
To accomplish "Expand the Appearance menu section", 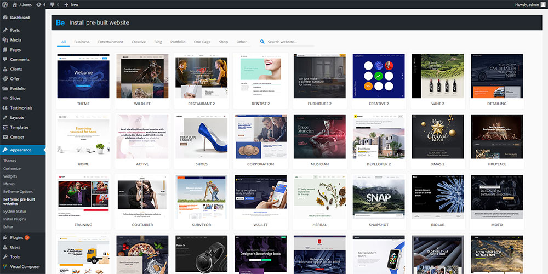I will [21, 150].
